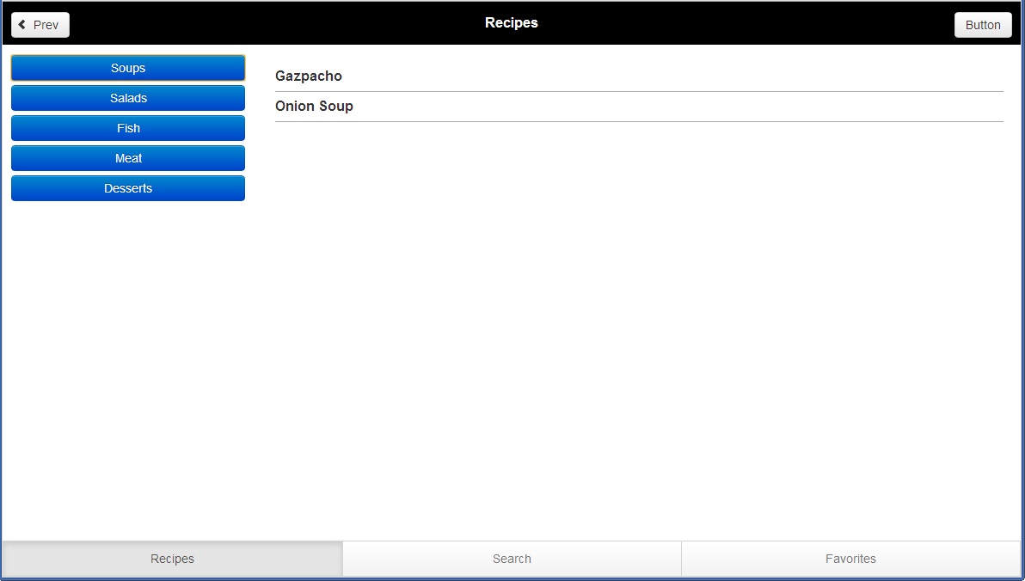Click the top-right Button control

982,25
